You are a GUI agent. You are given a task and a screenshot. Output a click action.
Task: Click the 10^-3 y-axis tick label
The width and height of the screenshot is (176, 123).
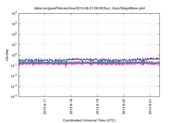point(14,86)
